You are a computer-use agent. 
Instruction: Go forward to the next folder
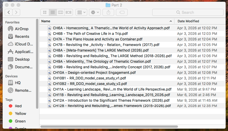pos(16,12)
